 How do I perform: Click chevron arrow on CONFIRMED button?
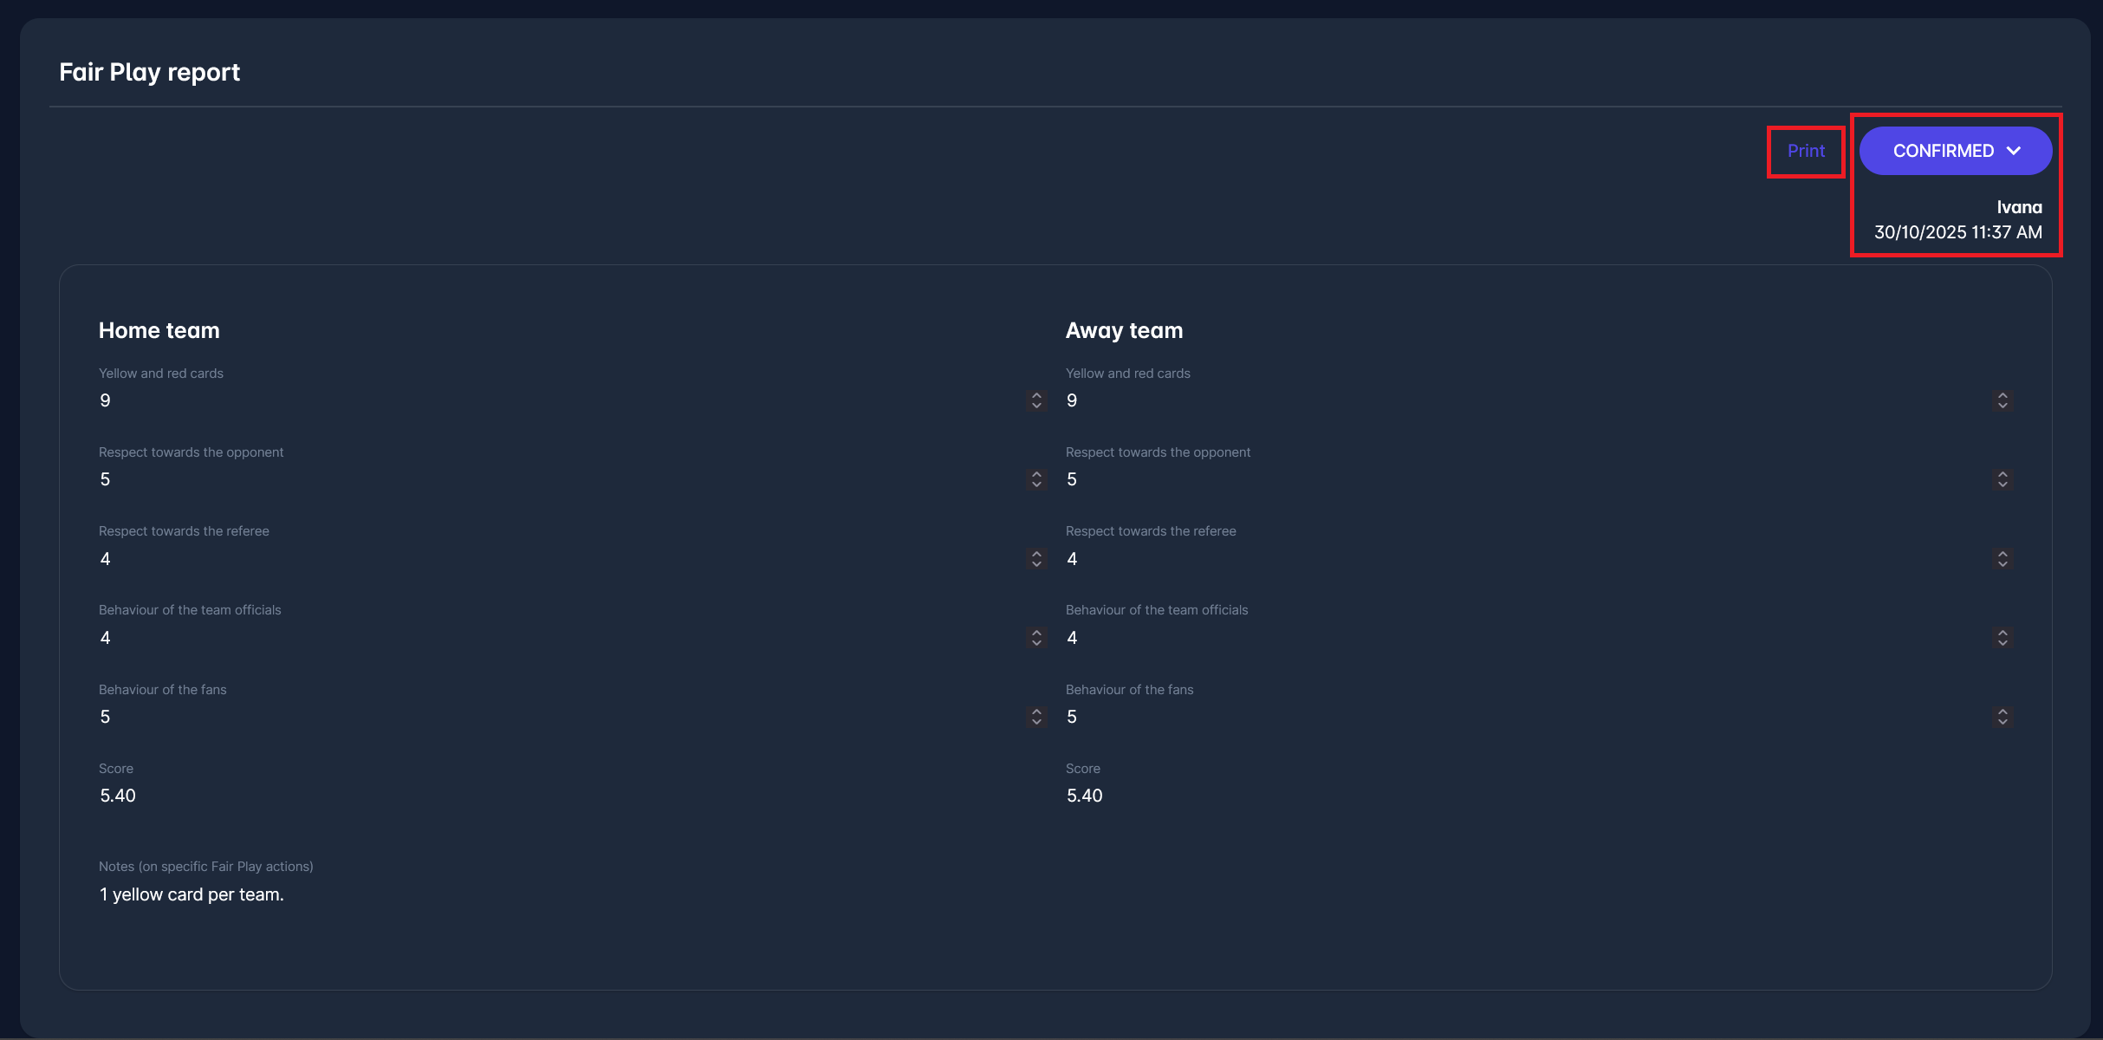click(2014, 151)
